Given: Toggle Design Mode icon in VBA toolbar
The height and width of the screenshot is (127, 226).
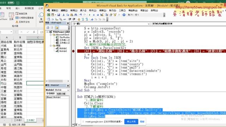Looking at the screenshot, I should click(x=102, y=15).
